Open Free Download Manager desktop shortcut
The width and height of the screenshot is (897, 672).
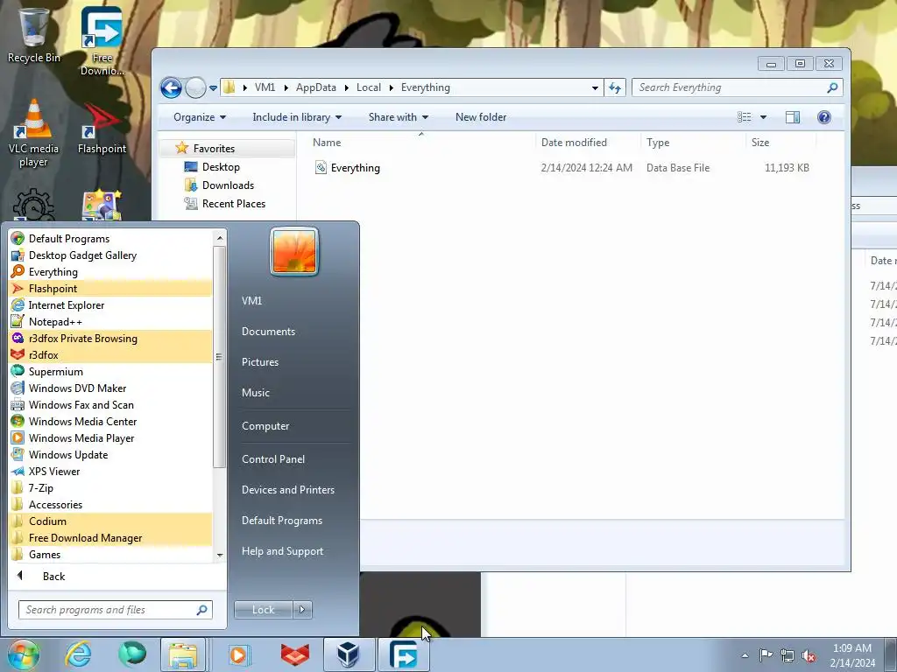[102, 40]
